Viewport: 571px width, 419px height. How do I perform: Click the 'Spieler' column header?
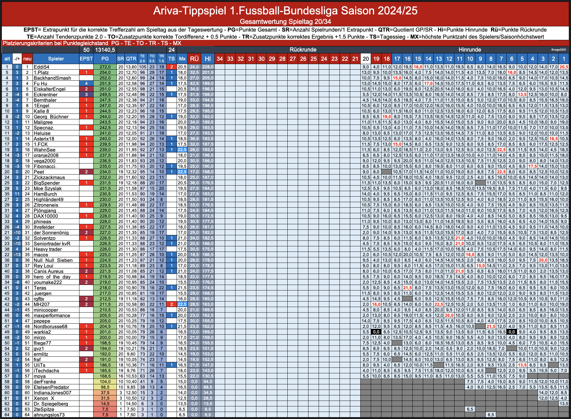pyautogui.click(x=56, y=59)
